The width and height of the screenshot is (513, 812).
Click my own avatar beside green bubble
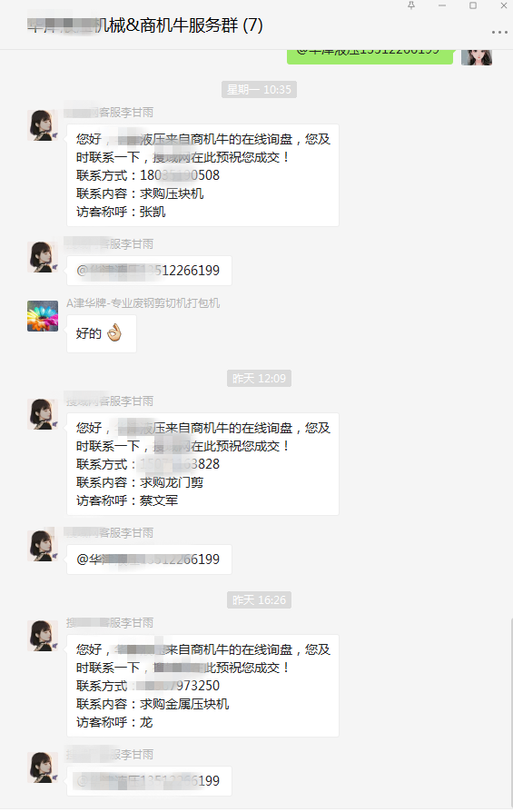tap(477, 57)
